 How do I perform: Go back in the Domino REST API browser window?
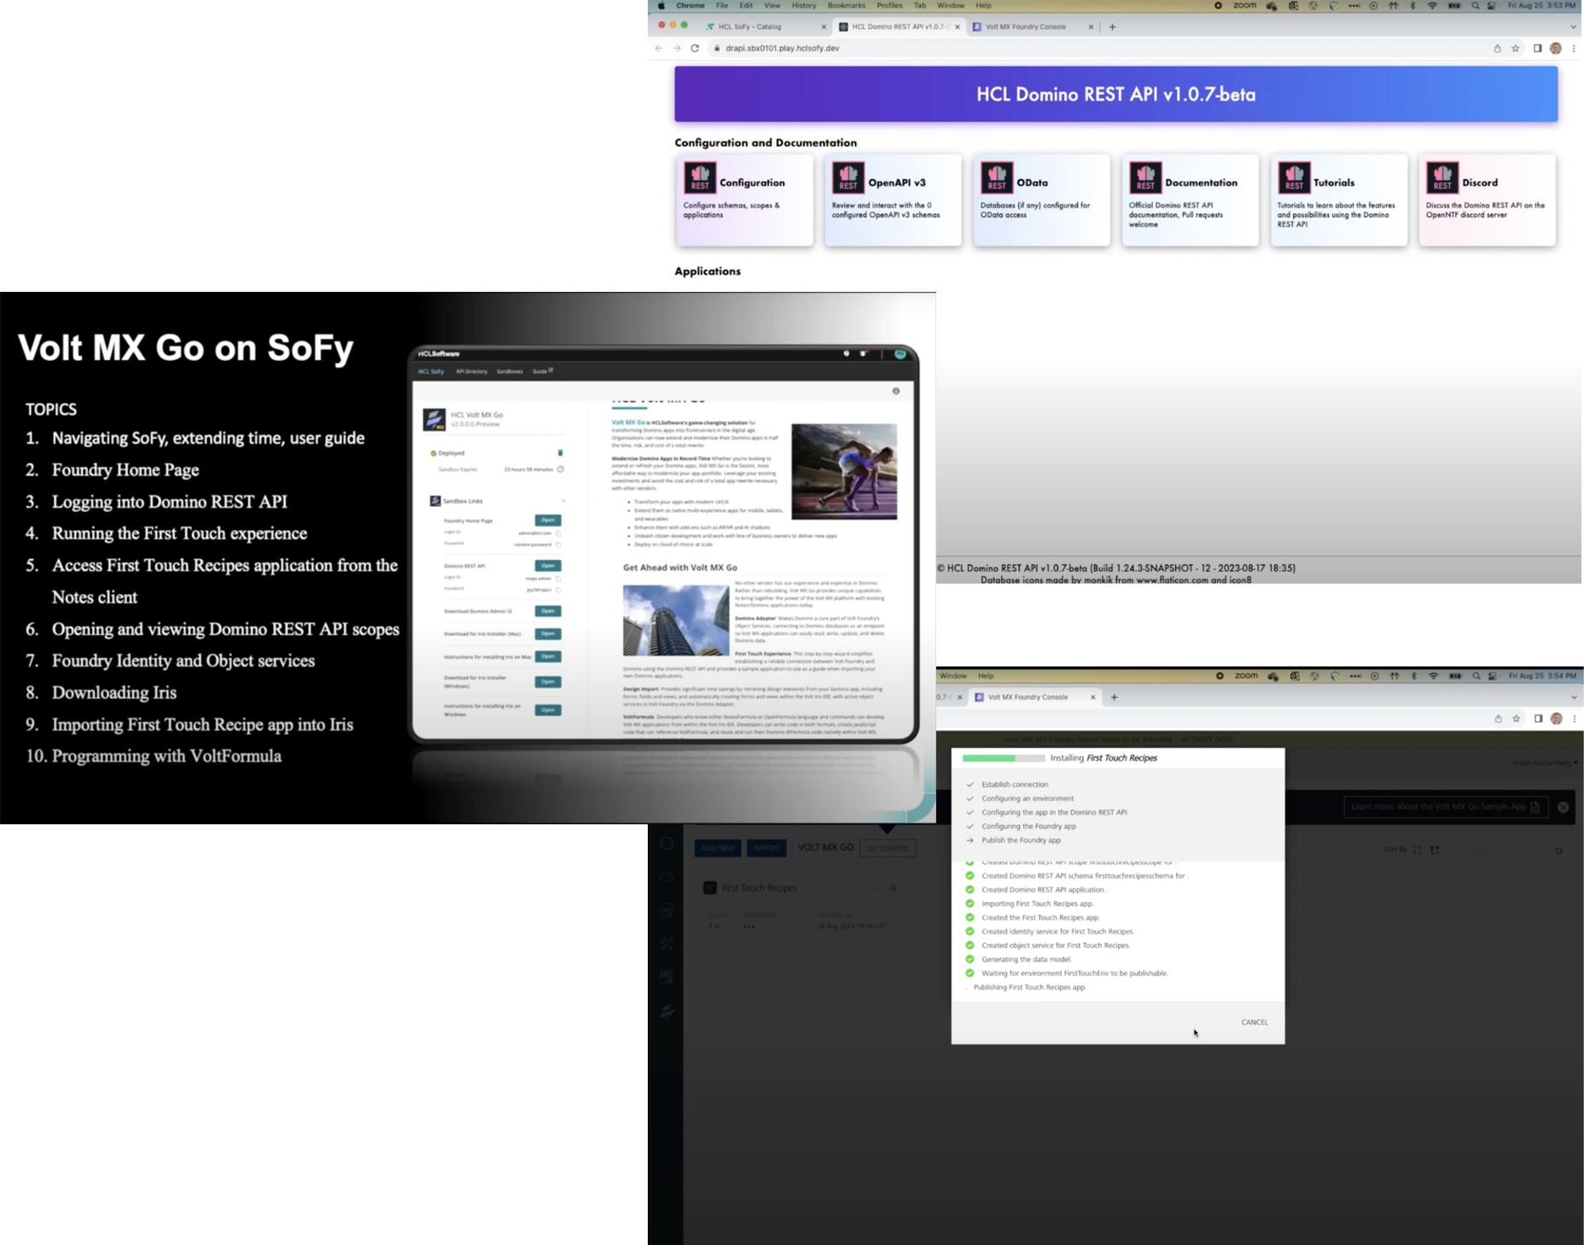click(659, 49)
